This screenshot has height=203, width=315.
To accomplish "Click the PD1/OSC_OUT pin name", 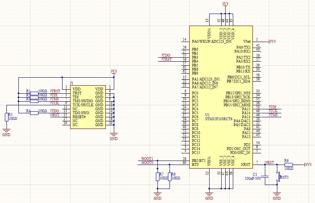I will [238, 149].
